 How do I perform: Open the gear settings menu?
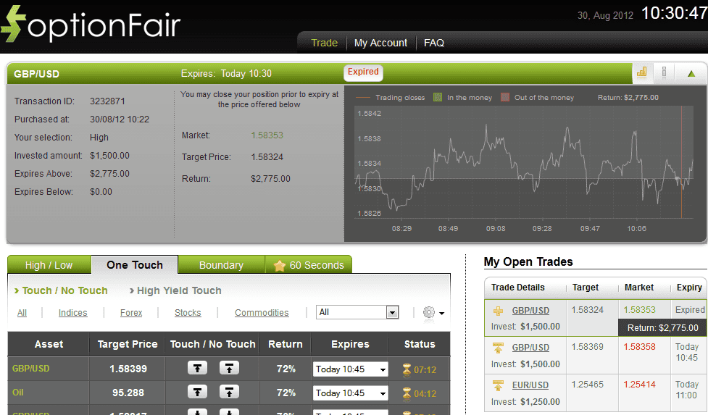click(x=432, y=313)
